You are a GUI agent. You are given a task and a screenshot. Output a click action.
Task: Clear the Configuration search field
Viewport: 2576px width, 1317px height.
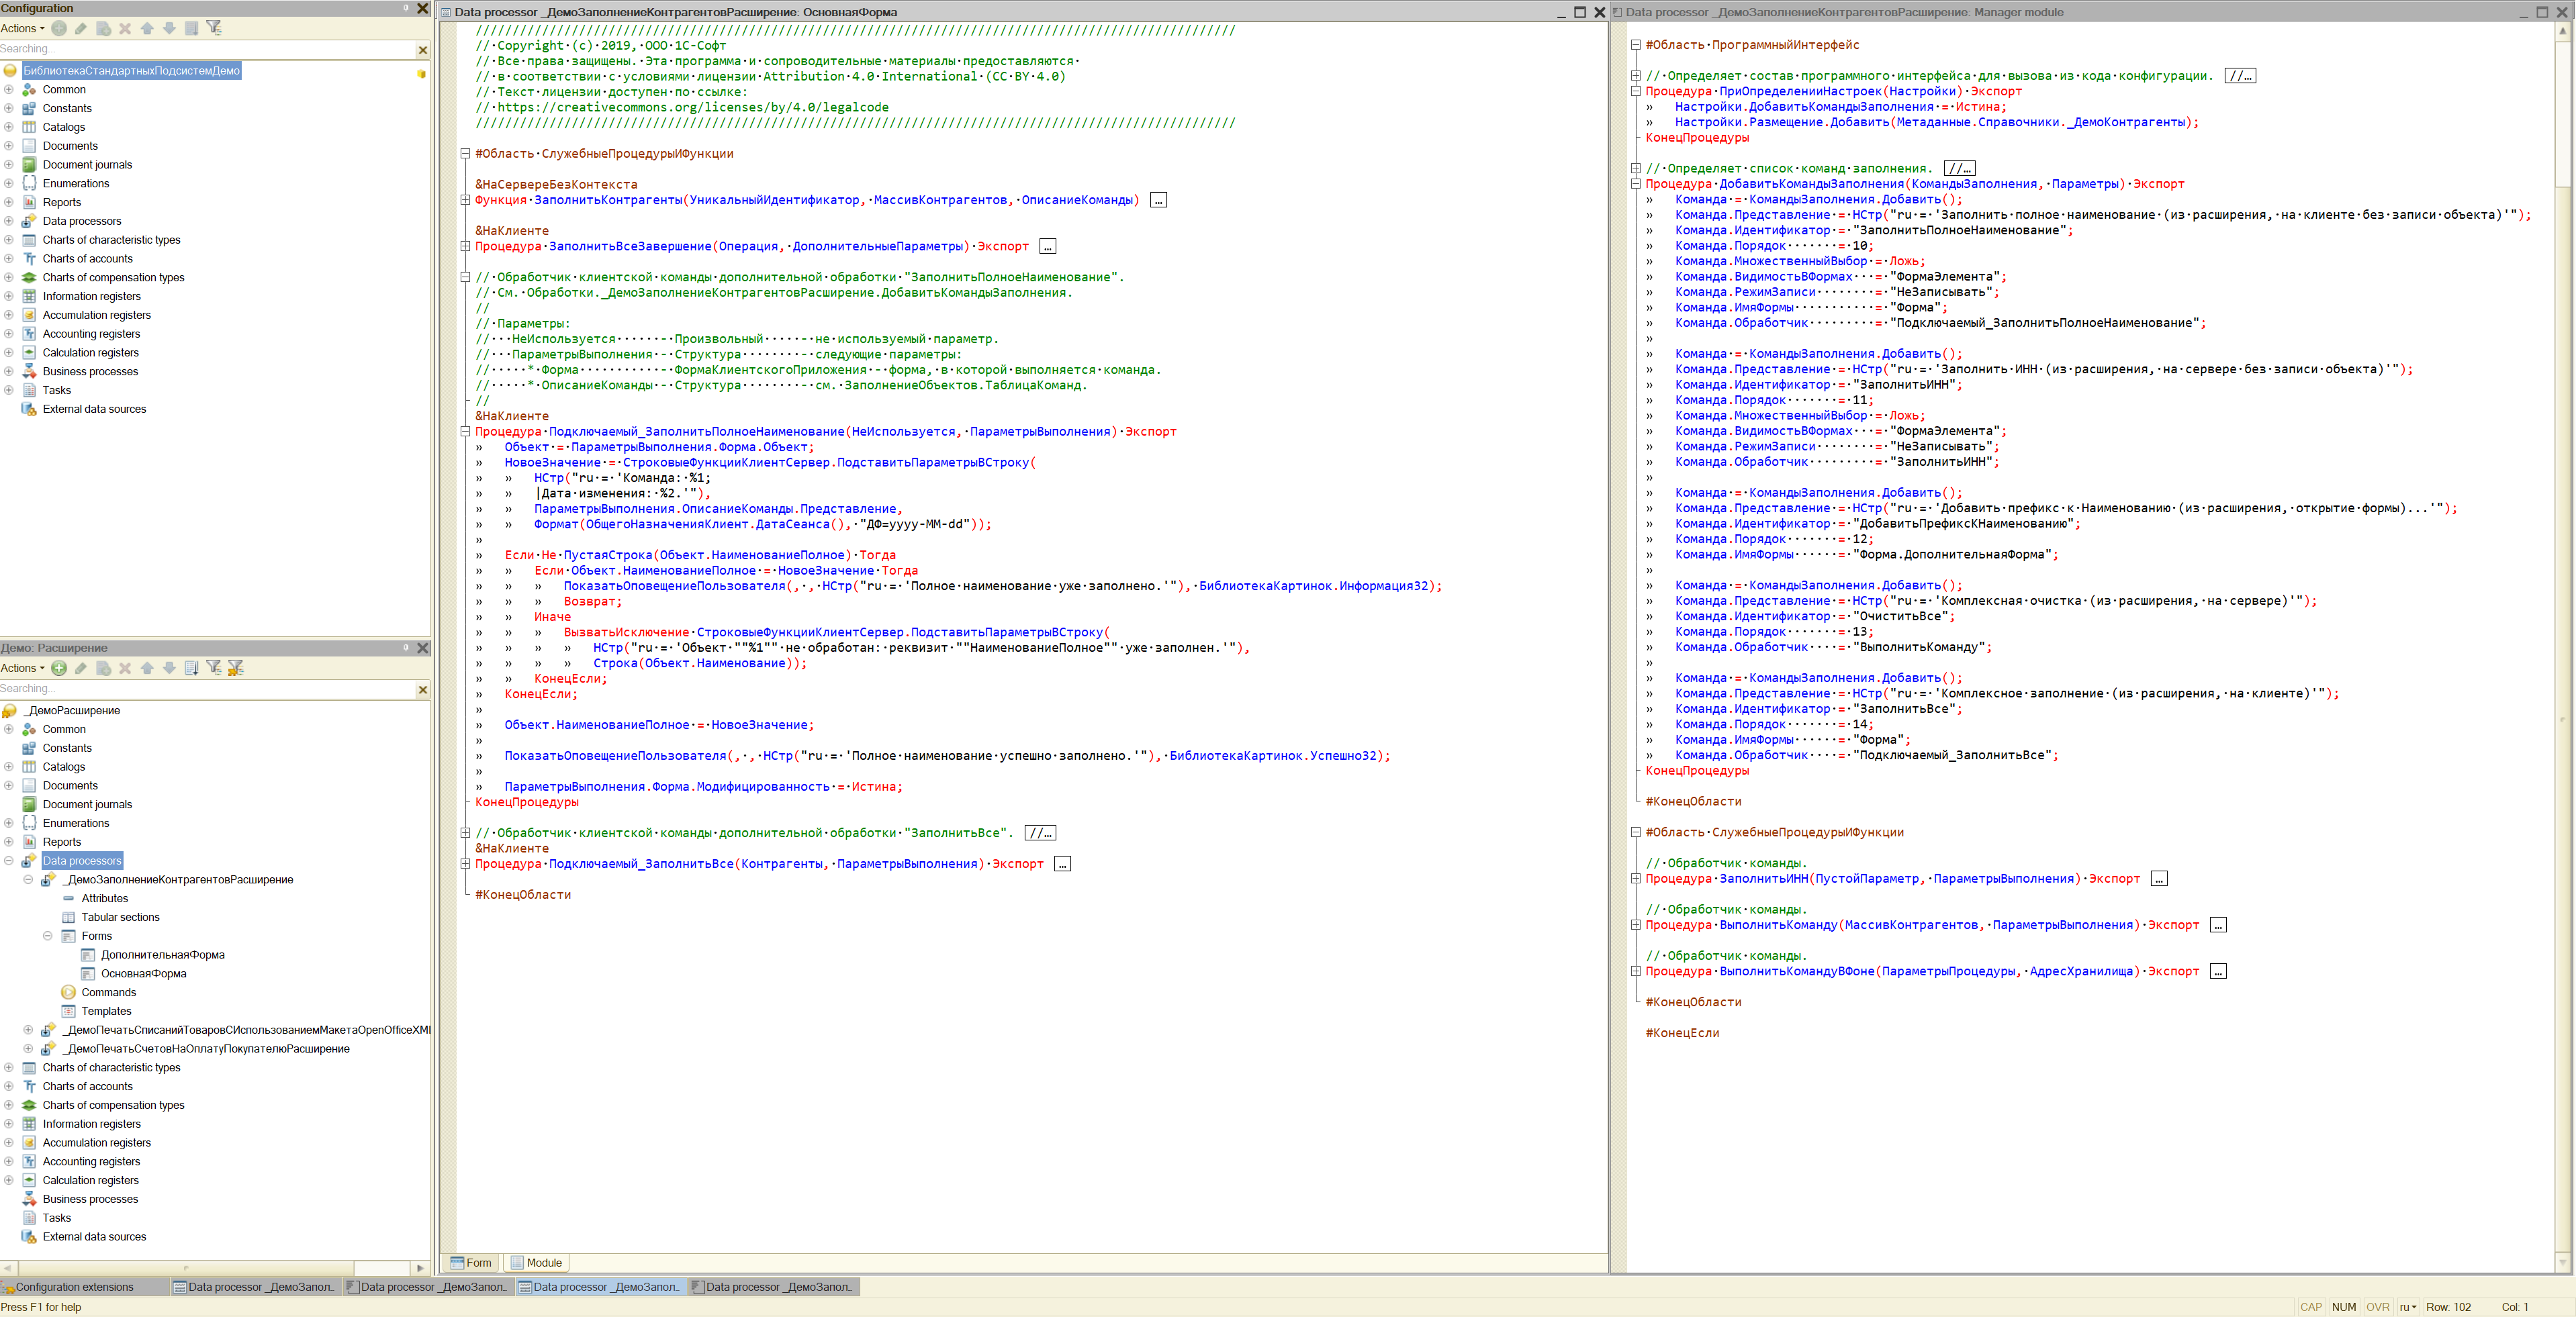click(x=423, y=50)
